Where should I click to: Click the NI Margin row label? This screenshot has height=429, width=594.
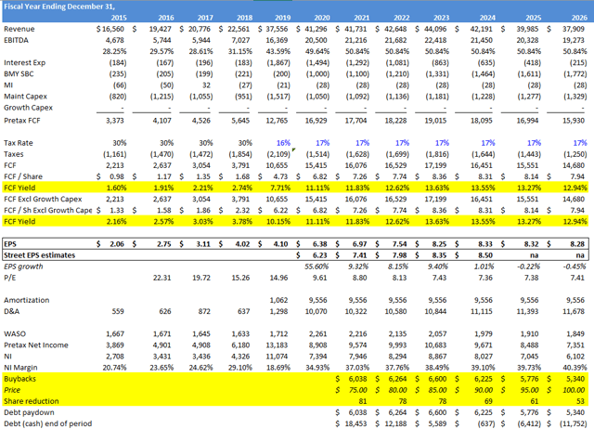point(24,365)
